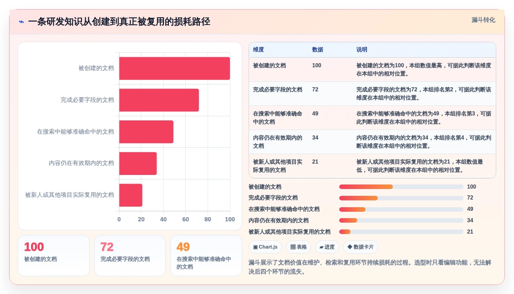Click the blue lightning icon beside the title
This screenshot has width=514, height=294.
[x=21, y=22]
